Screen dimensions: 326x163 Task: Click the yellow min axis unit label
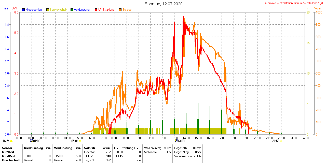coord(307,8)
